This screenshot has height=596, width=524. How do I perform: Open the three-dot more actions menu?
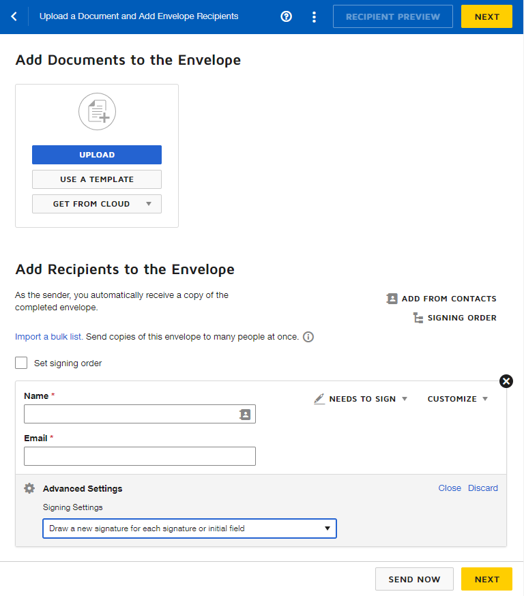(314, 16)
